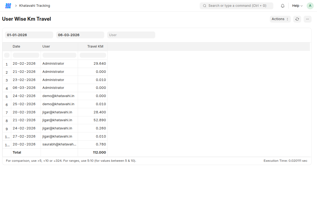
Task: Focus the search or command bar
Action: 237,6
